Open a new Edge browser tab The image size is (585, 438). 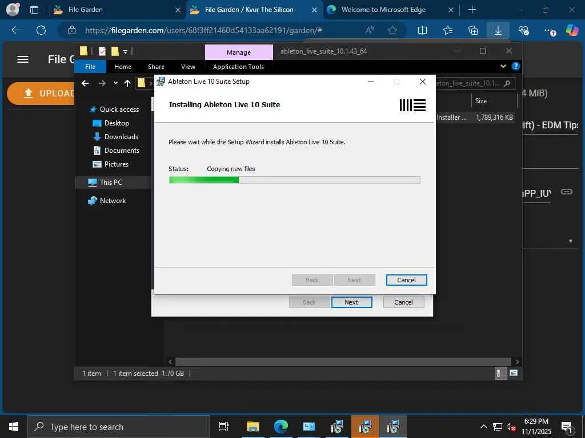[x=472, y=10]
